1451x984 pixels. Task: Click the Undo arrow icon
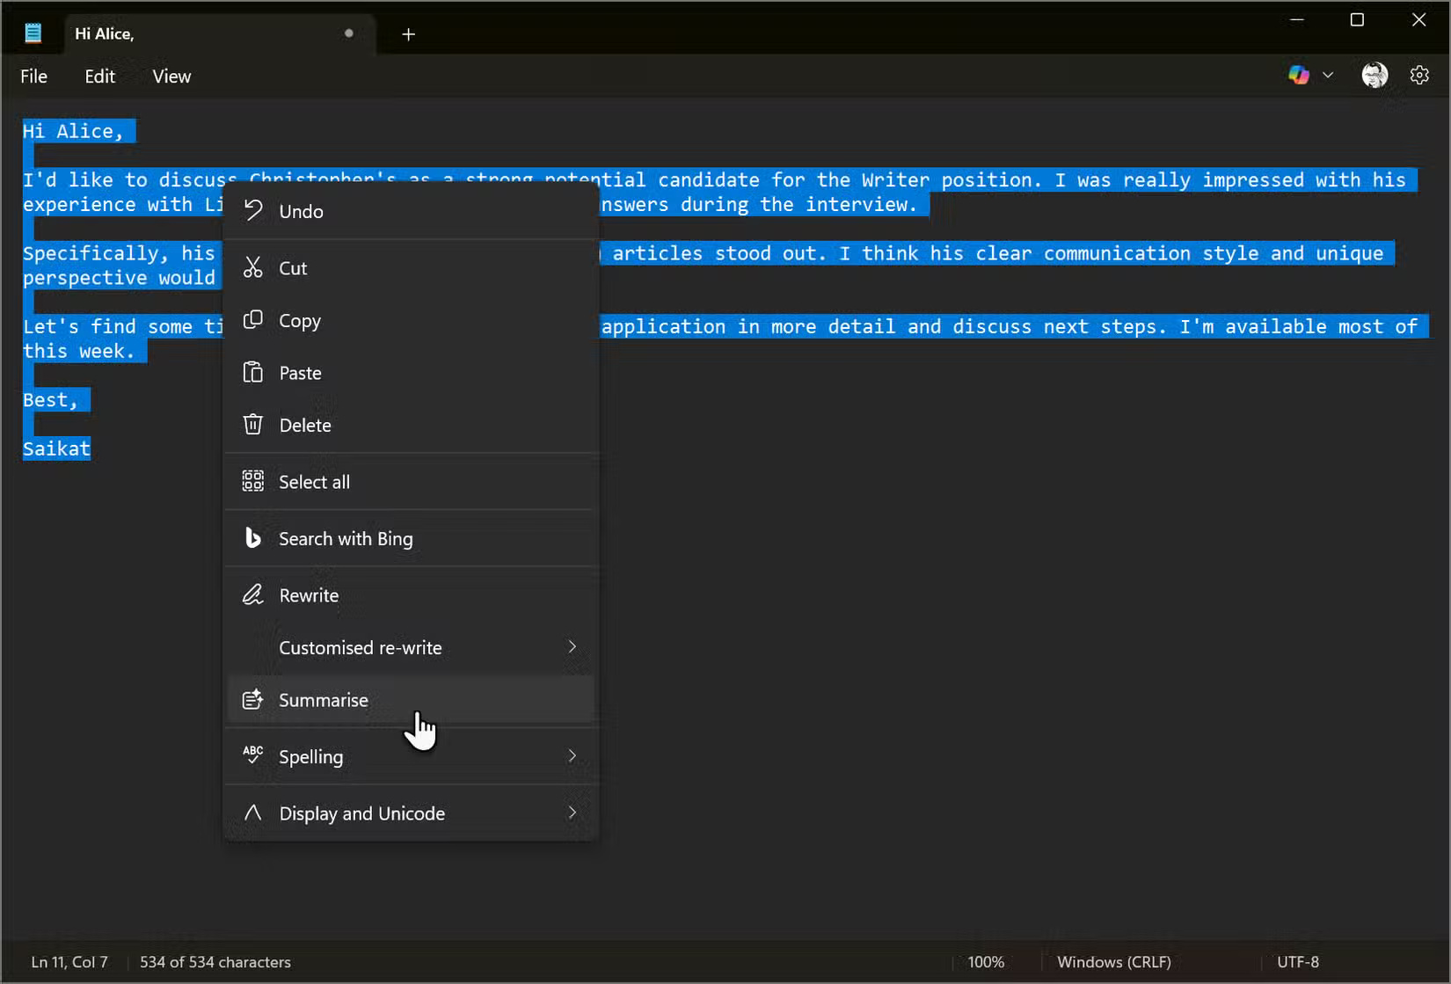pos(253,210)
